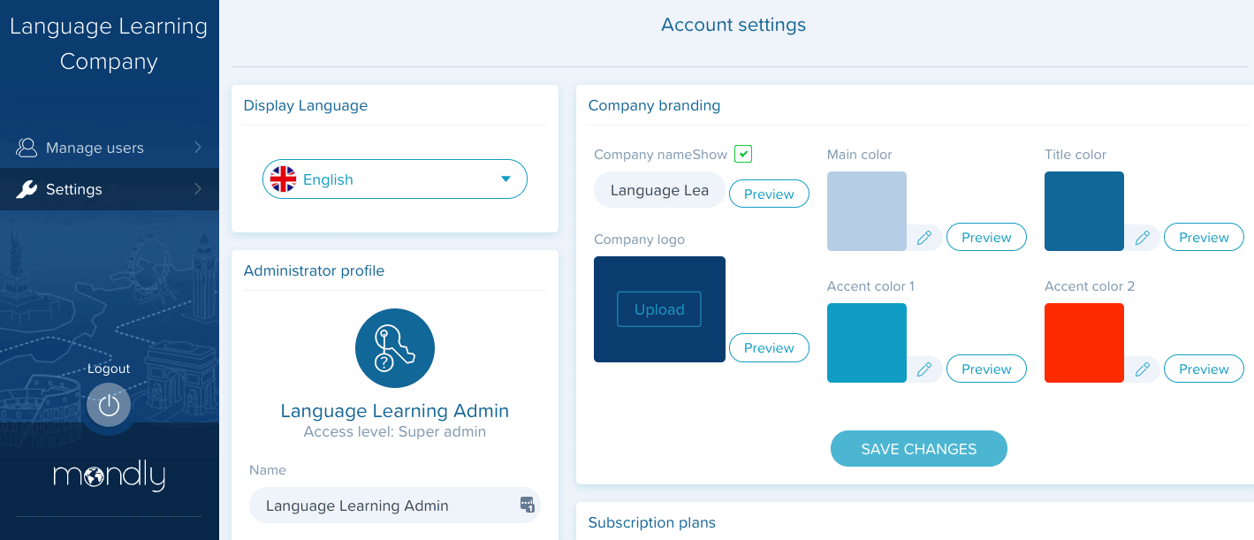This screenshot has width=1254, height=540.
Task: Edit Accent color 1 with pencil icon
Action: [x=924, y=369]
